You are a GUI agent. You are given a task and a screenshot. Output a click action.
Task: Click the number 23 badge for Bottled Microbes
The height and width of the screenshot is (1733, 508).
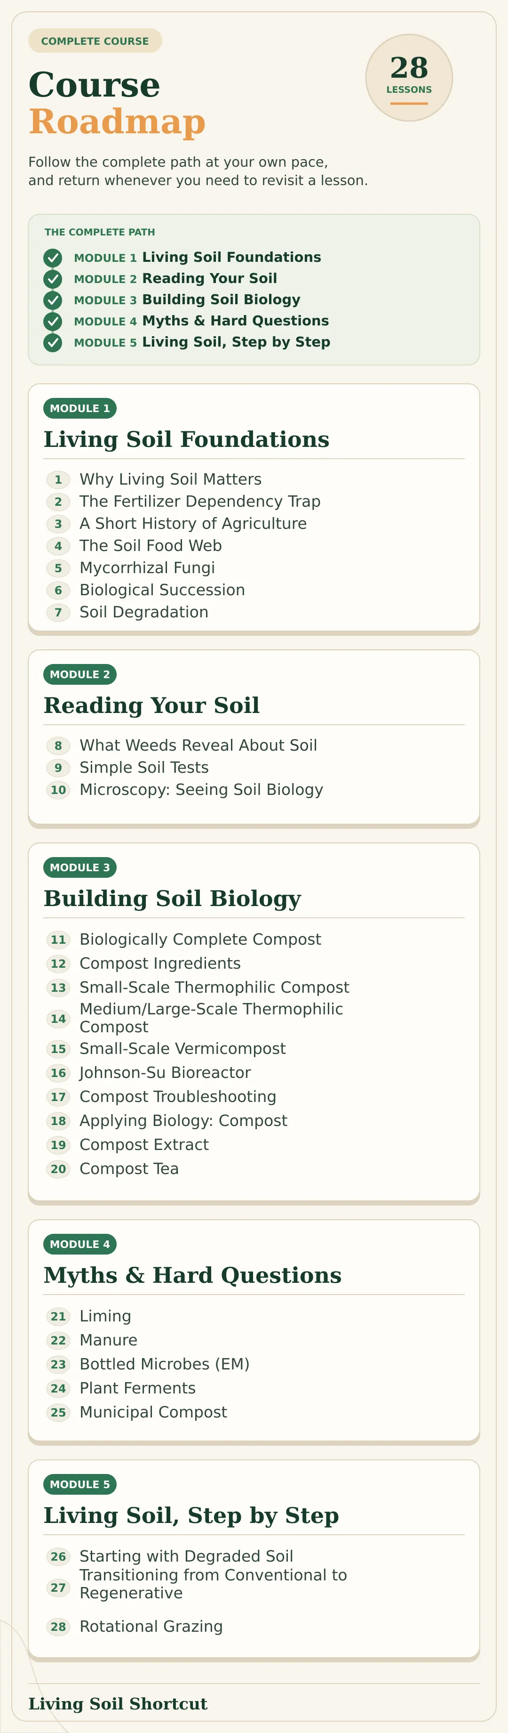point(58,1364)
